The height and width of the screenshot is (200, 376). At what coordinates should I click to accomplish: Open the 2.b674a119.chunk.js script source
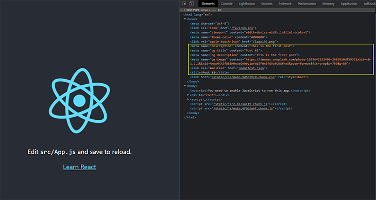pyautogui.click(x=240, y=104)
